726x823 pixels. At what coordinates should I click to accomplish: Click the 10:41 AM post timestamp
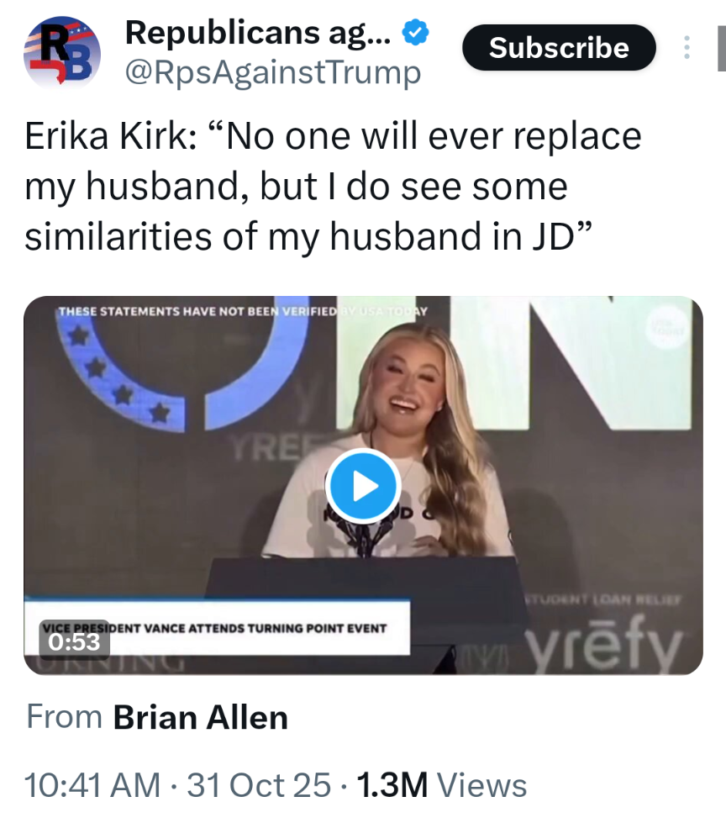coord(92,785)
